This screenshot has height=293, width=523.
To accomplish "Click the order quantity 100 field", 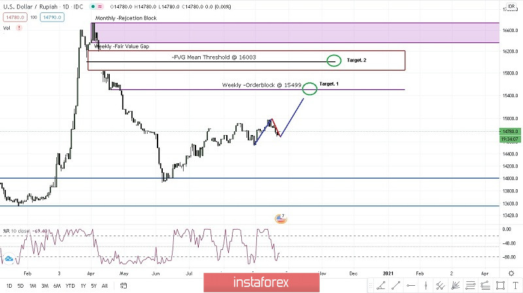I will coord(34,18).
